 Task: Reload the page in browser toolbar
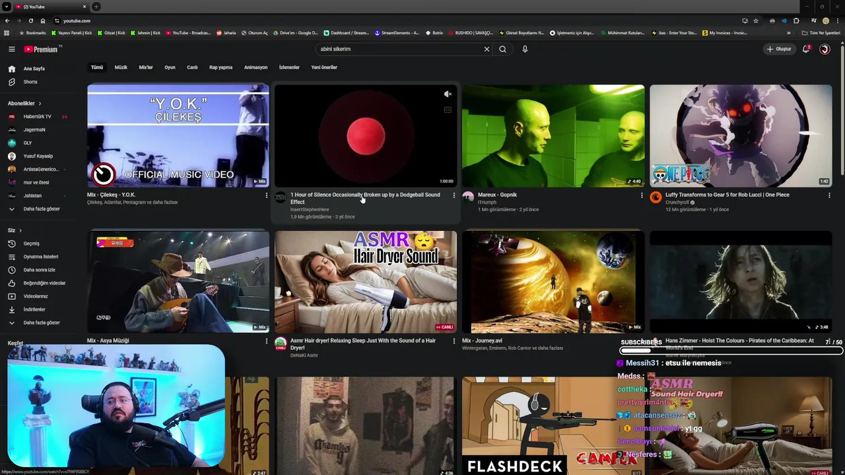click(30, 20)
